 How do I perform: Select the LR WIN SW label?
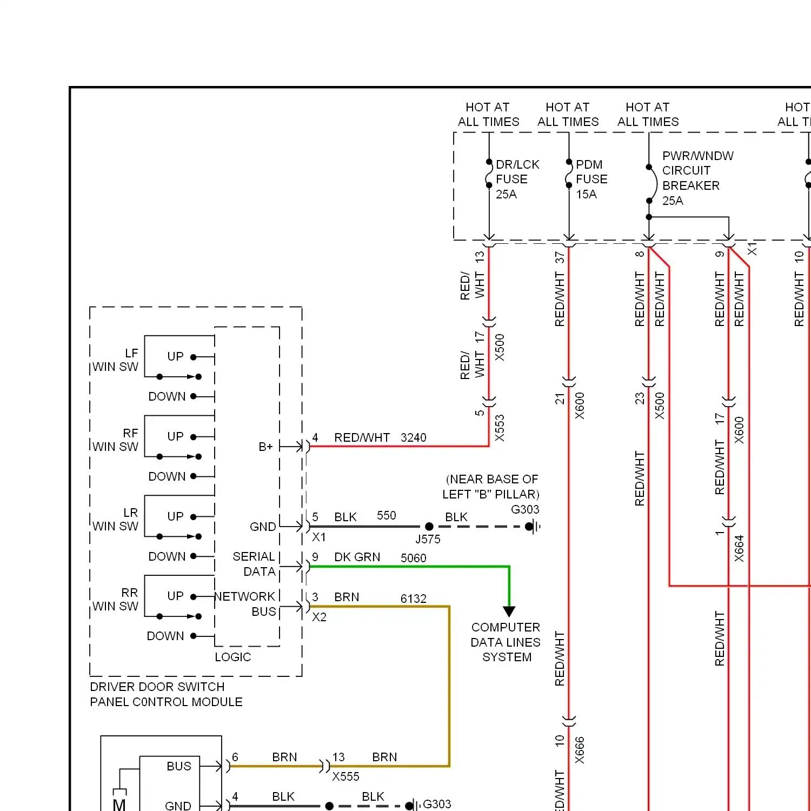point(116,520)
